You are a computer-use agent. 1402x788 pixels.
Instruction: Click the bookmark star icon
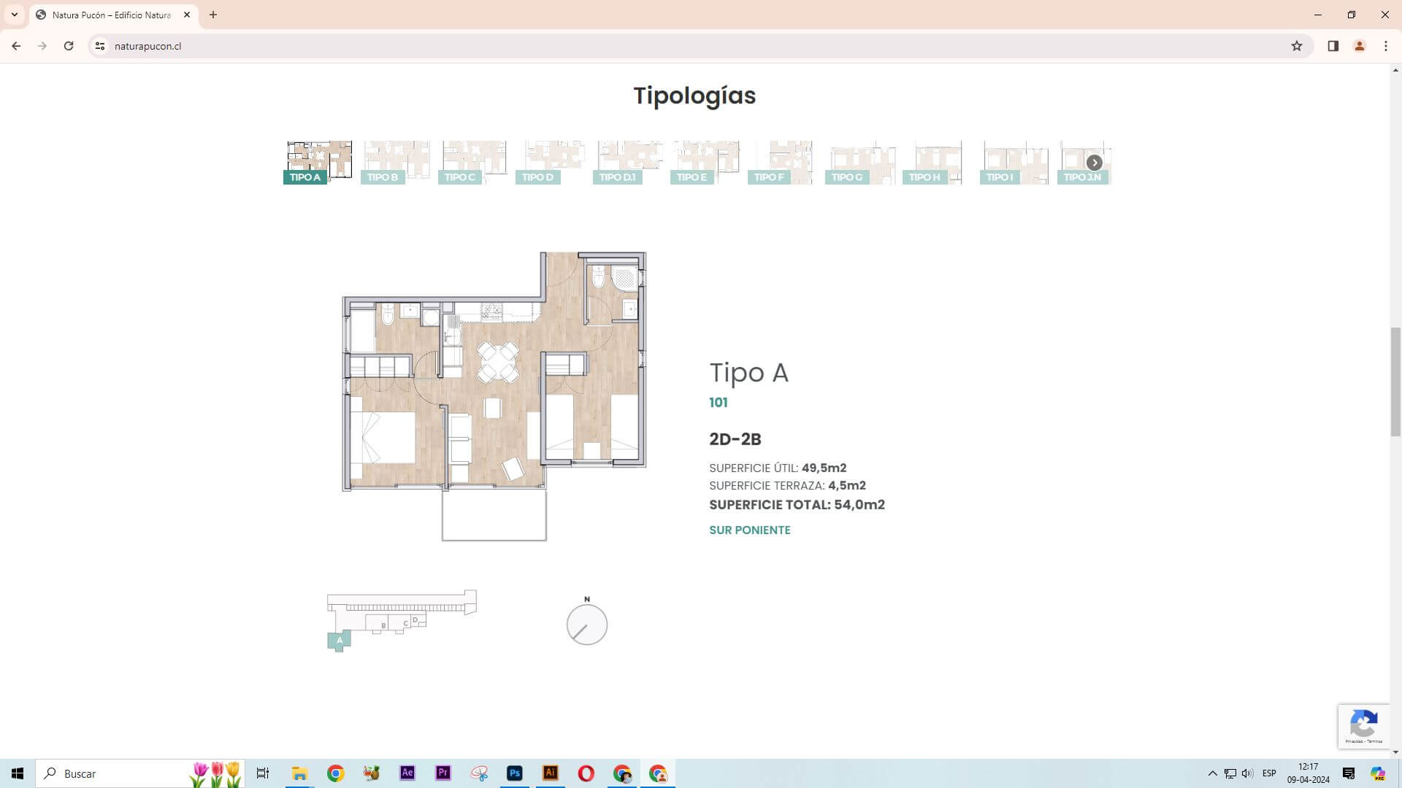1297,46
